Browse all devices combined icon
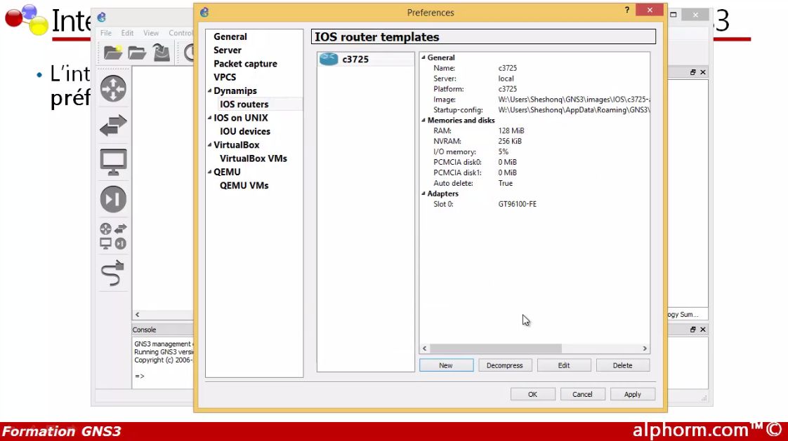This screenshot has width=788, height=441. pos(113,236)
